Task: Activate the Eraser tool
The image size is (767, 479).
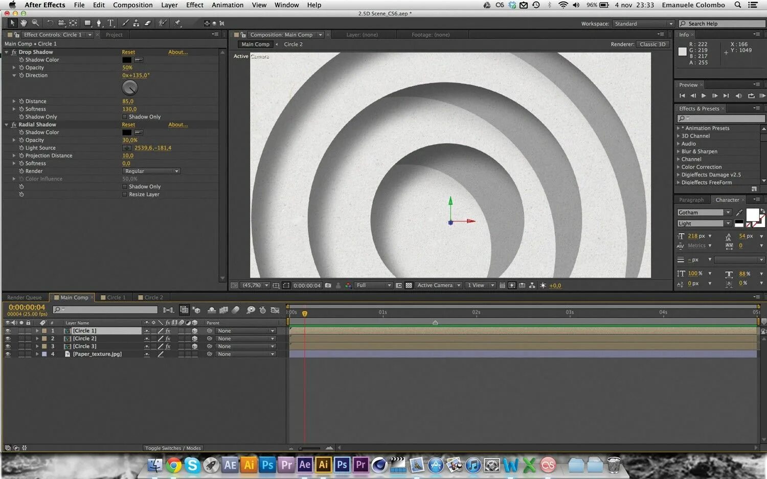Action: (148, 23)
